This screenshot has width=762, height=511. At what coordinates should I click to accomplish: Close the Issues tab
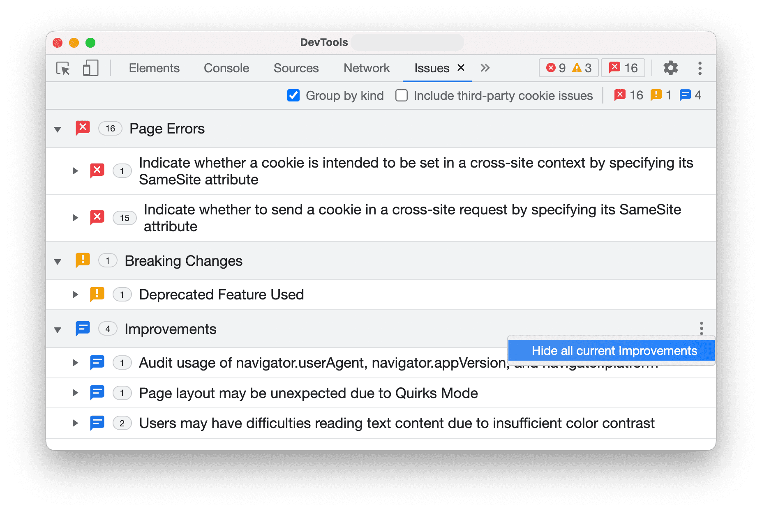461,67
